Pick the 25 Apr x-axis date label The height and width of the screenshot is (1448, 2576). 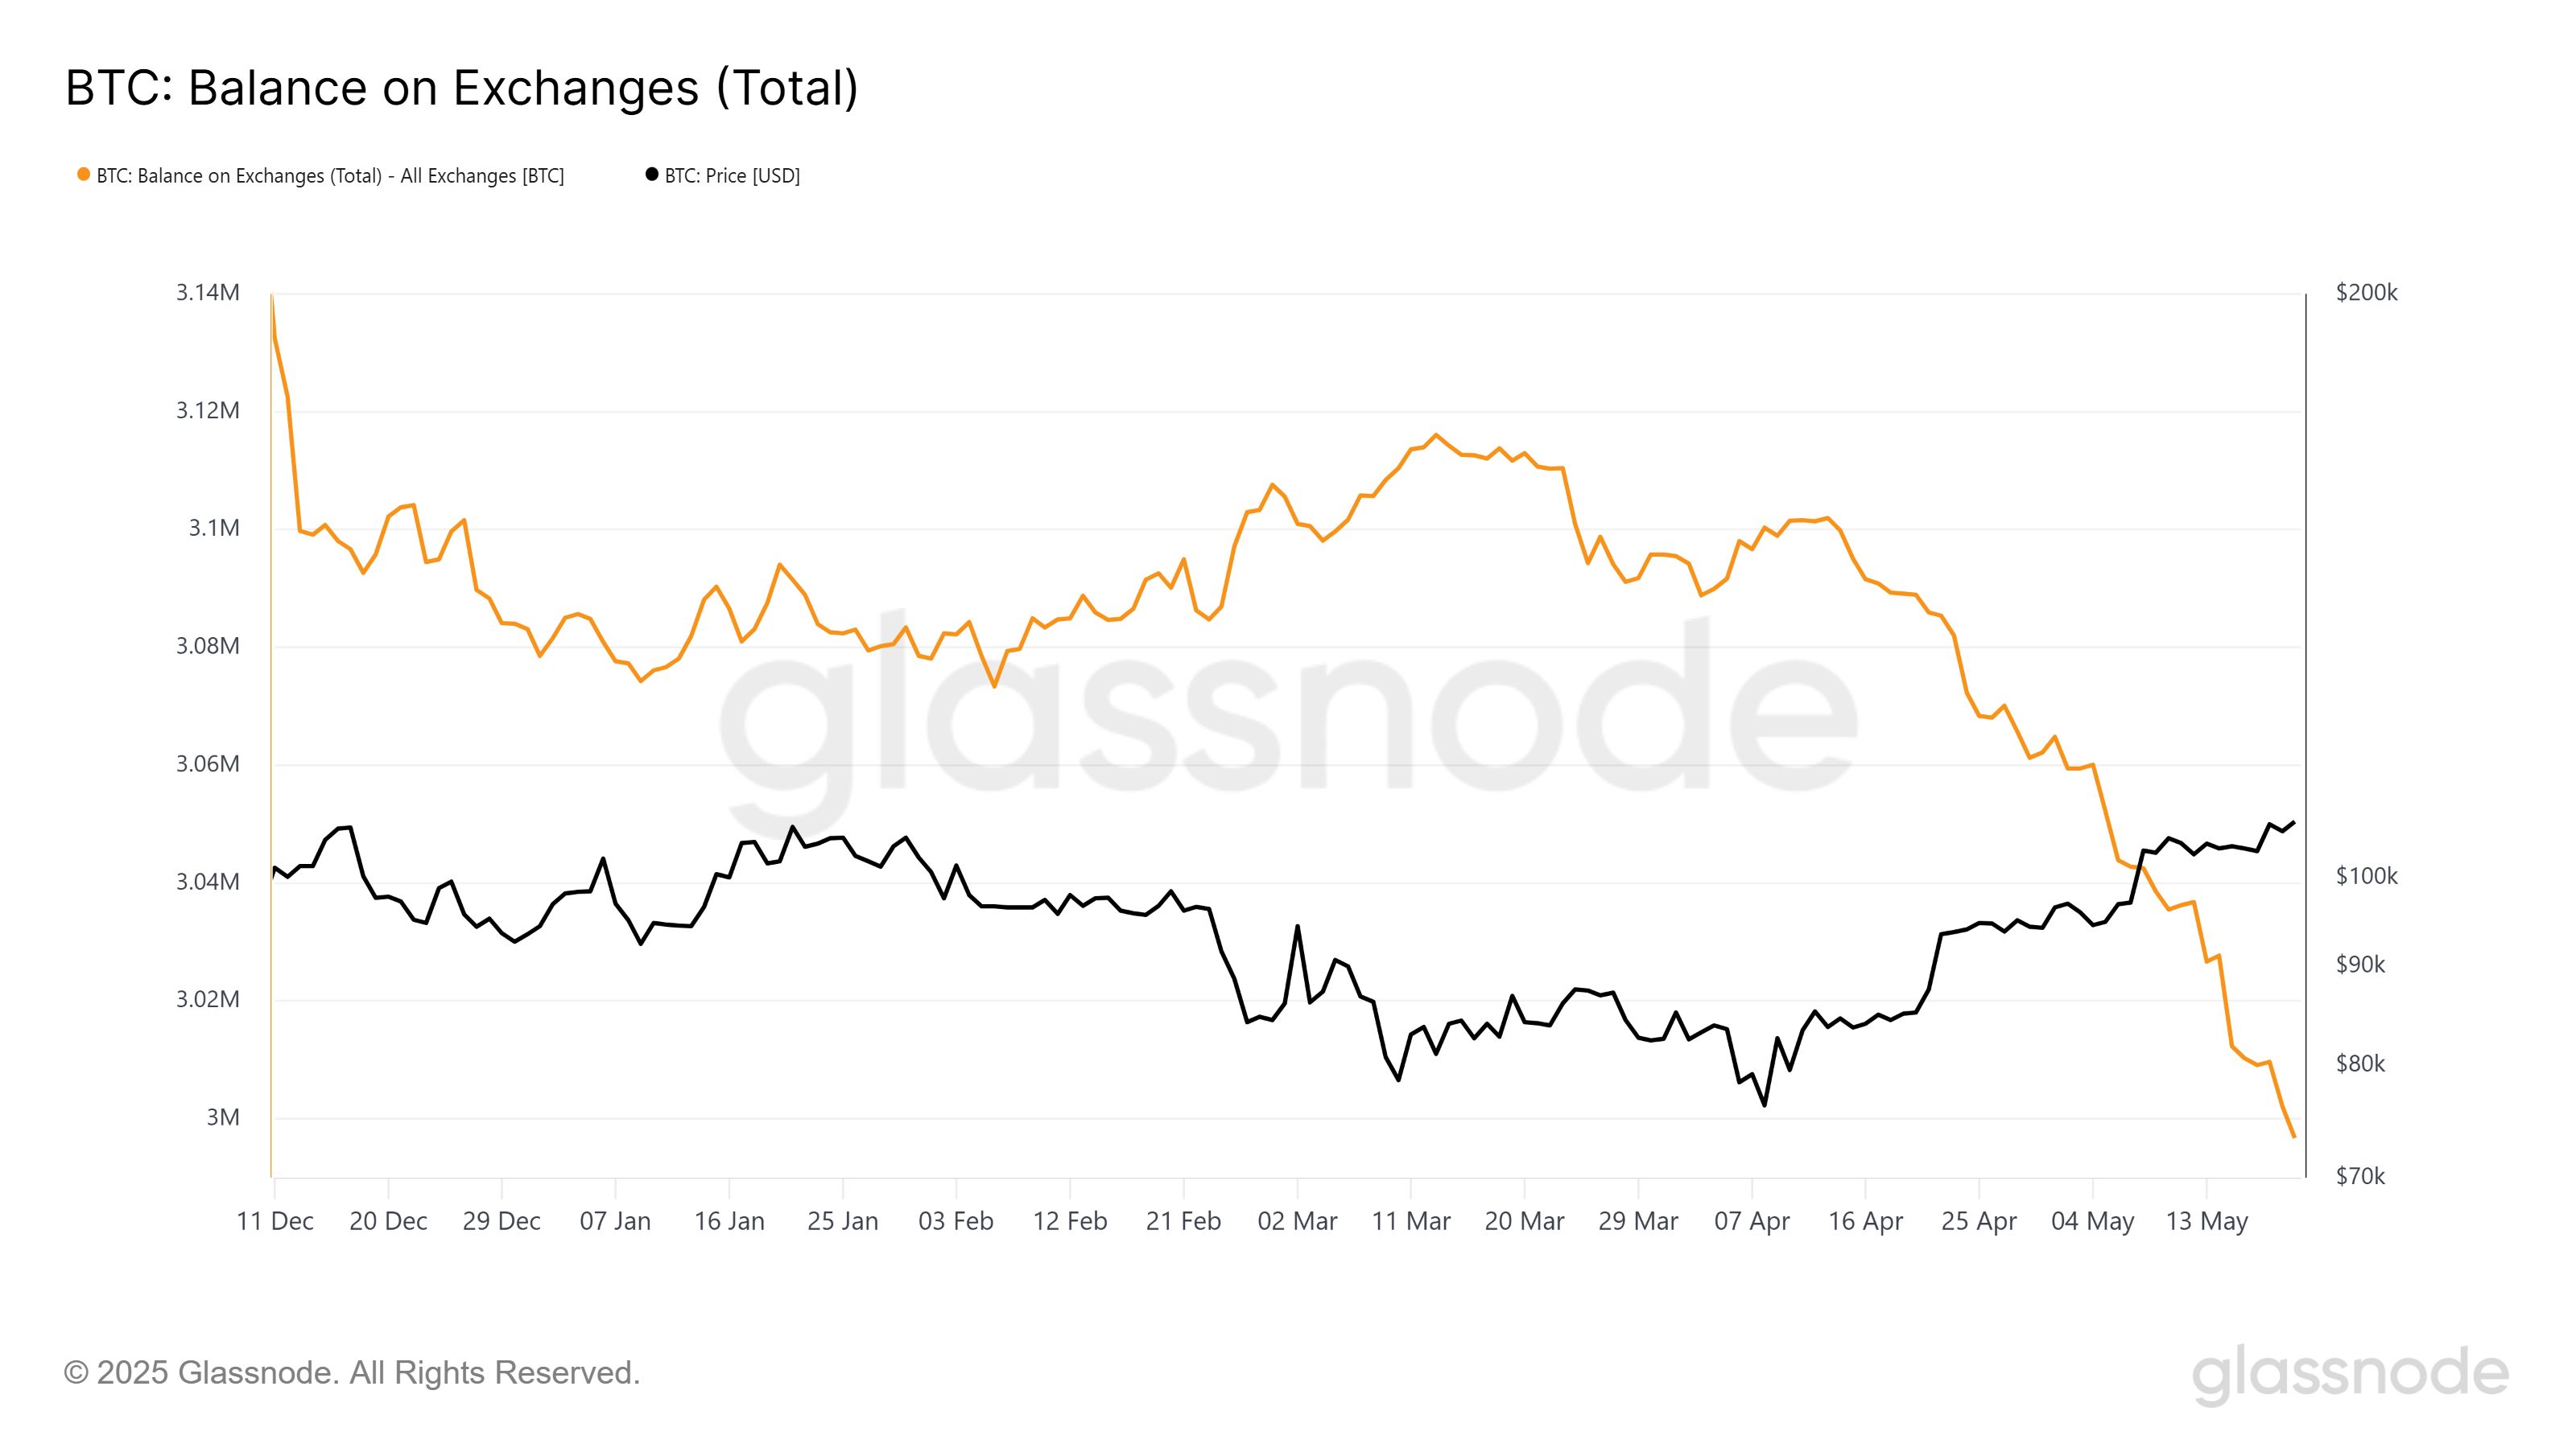1979,1221
